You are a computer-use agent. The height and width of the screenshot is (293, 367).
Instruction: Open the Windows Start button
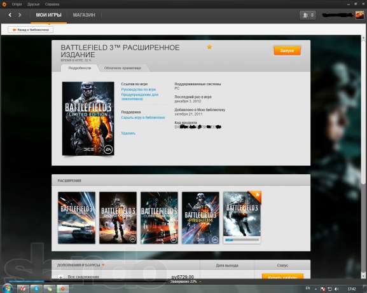pyautogui.click(x=8, y=289)
